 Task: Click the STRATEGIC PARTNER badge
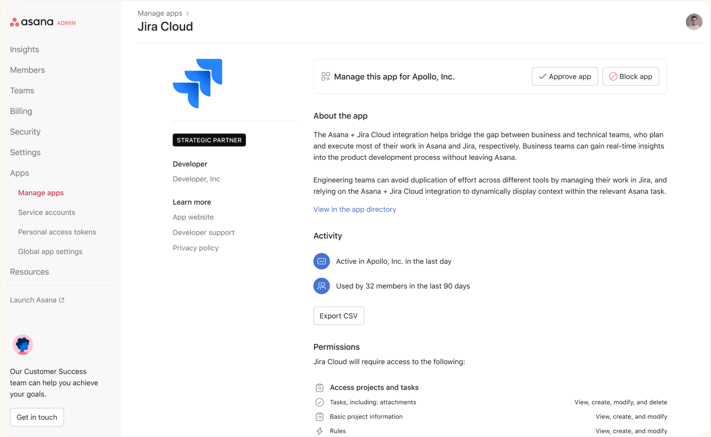tap(209, 140)
